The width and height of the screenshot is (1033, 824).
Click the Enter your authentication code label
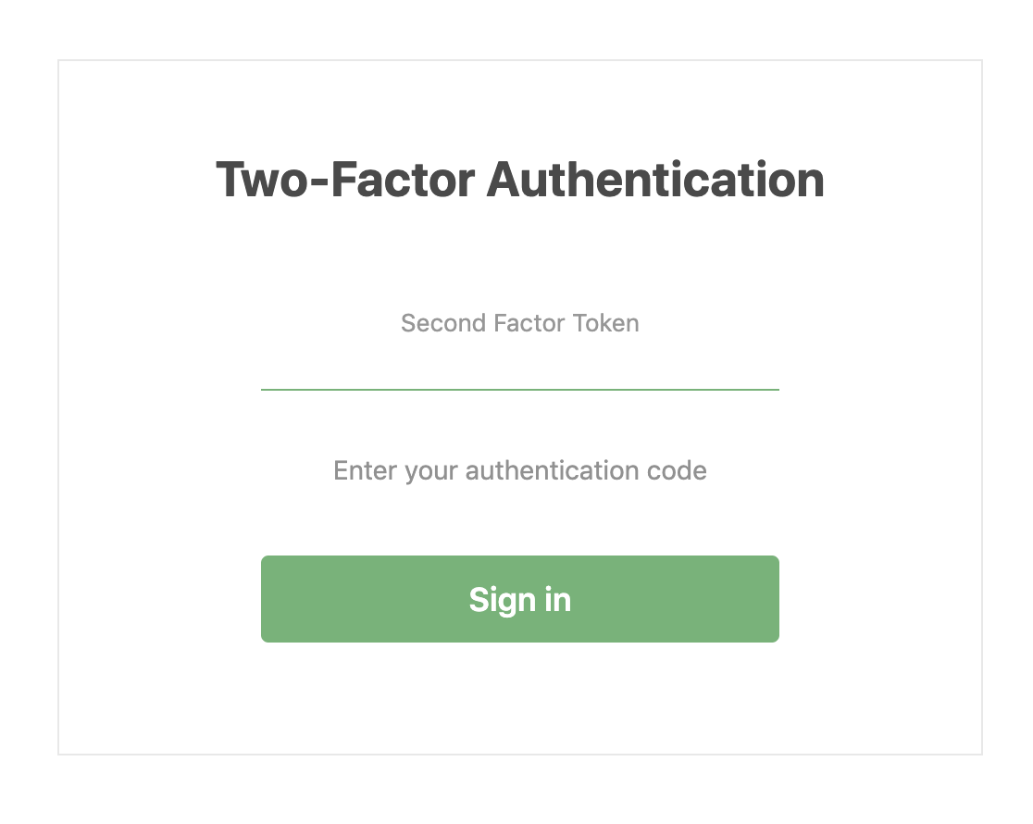519,470
